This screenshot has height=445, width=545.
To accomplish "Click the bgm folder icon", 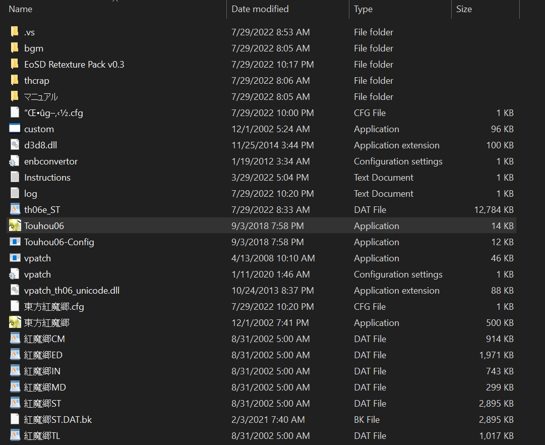I will pos(15,48).
